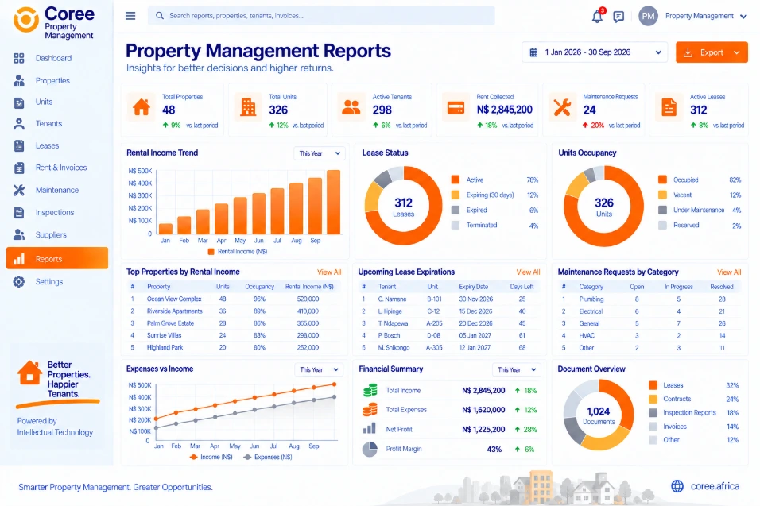The image size is (760, 506).
Task: Click the Net Profit bar chart icon
Action: point(370,428)
